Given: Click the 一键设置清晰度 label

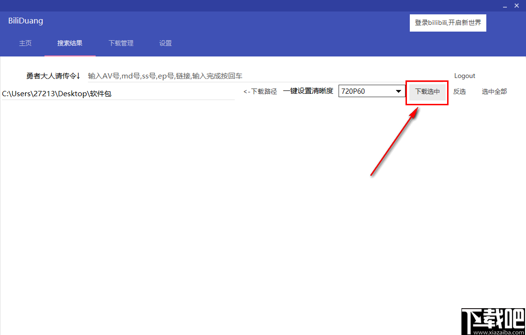Looking at the screenshot, I should coord(308,90).
